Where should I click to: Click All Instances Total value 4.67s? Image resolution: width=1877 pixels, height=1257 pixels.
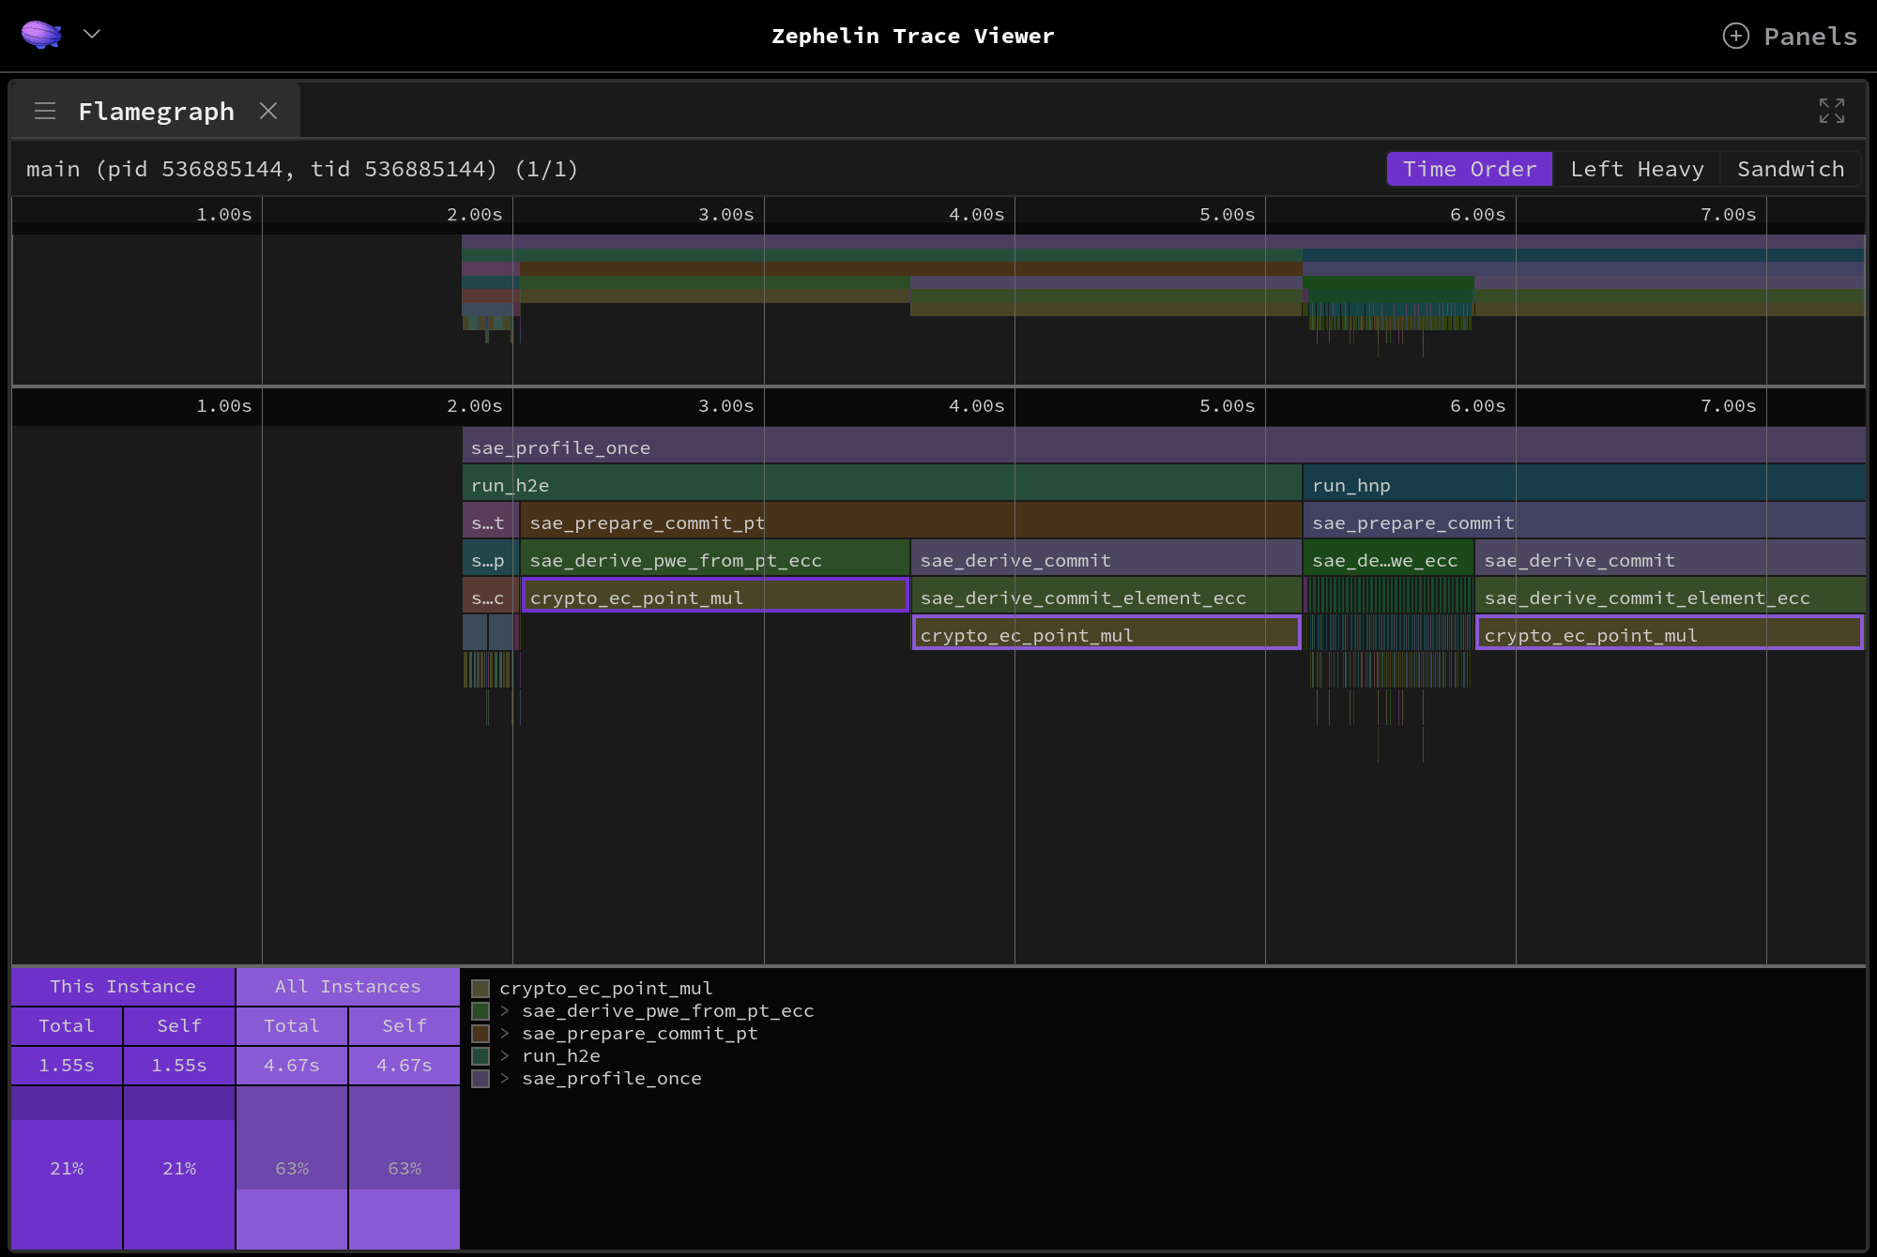coord(292,1065)
